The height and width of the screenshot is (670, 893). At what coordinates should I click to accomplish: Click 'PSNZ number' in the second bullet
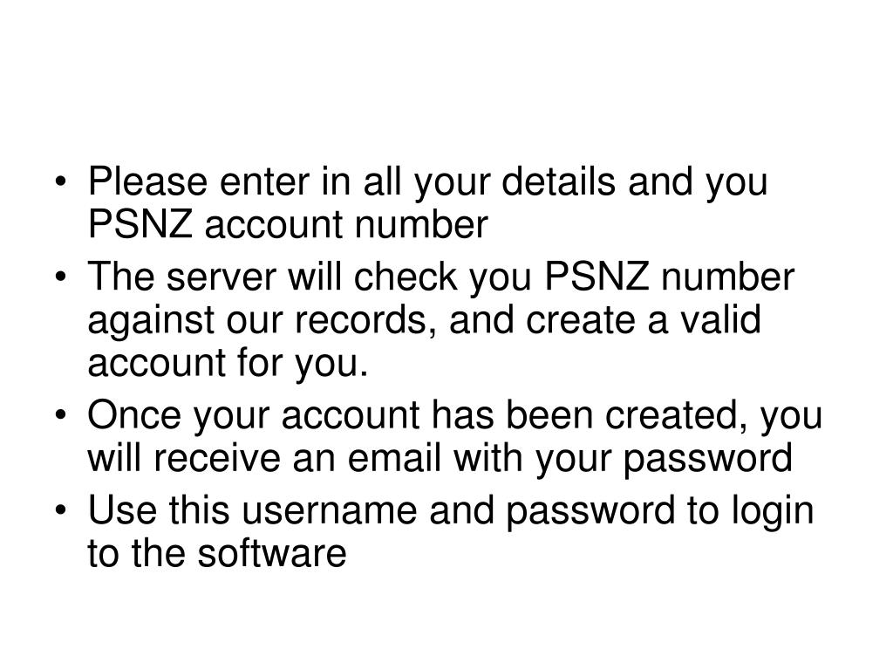point(669,277)
